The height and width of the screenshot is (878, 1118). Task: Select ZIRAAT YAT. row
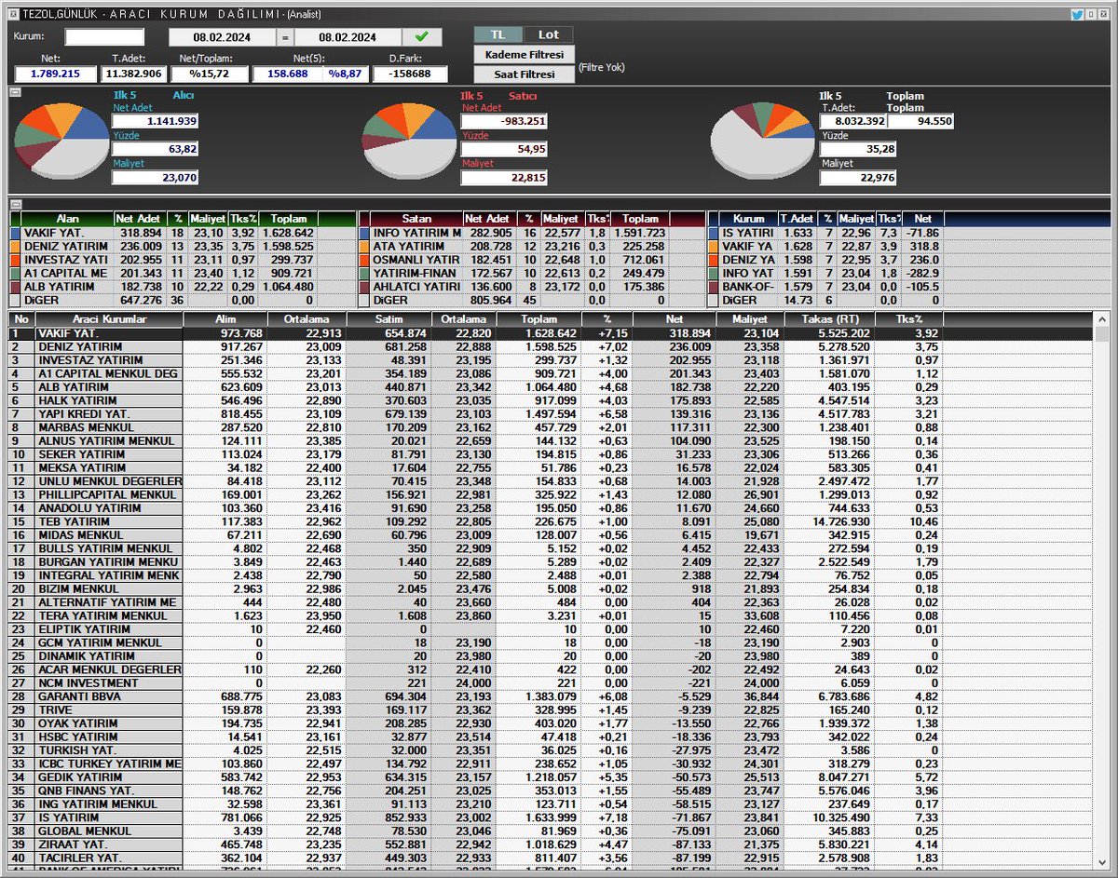click(552, 844)
